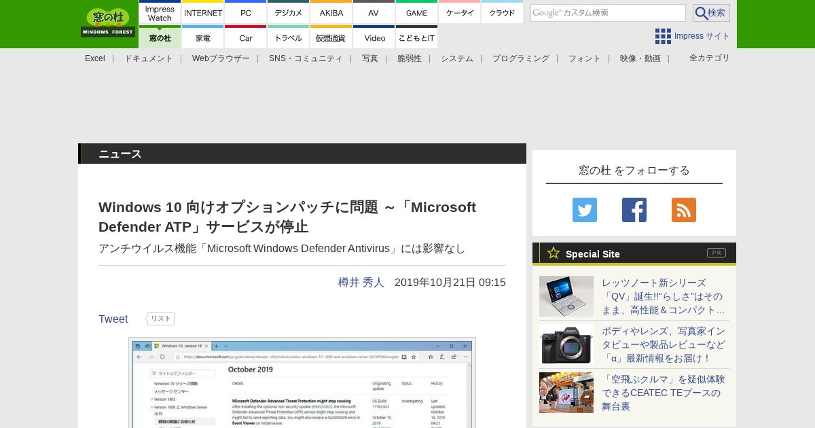Go to the Webブラウザー category
This screenshot has height=428, width=815.
(221, 58)
